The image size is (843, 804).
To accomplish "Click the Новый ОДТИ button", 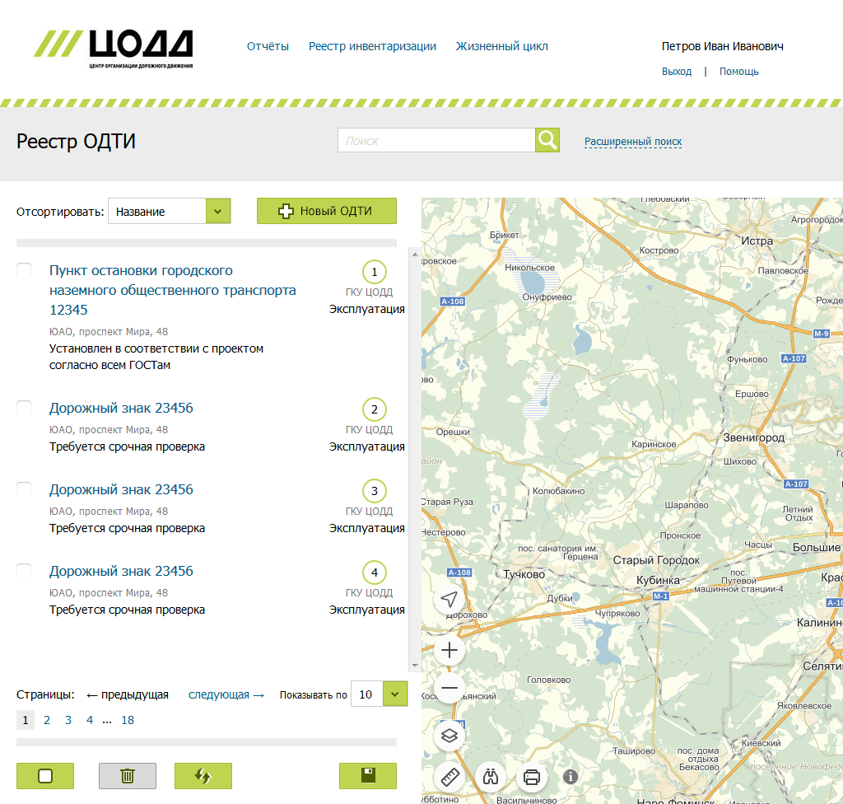I will point(327,211).
